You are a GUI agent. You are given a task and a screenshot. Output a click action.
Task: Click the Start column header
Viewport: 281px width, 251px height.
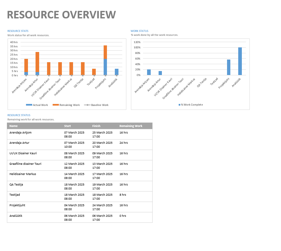[x=67, y=126]
